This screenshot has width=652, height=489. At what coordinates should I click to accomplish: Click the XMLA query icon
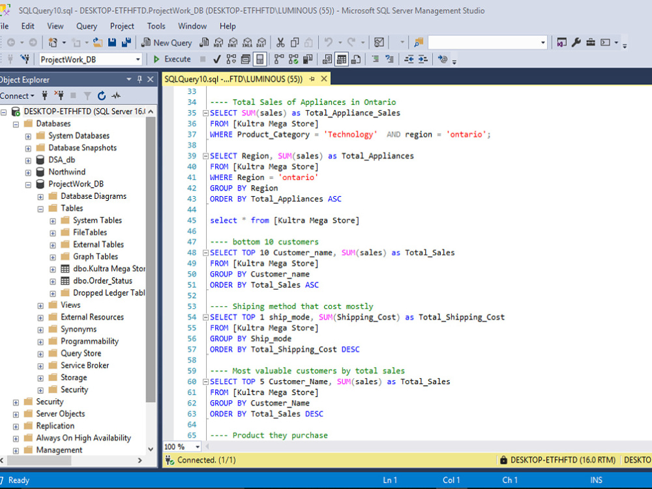(x=247, y=42)
